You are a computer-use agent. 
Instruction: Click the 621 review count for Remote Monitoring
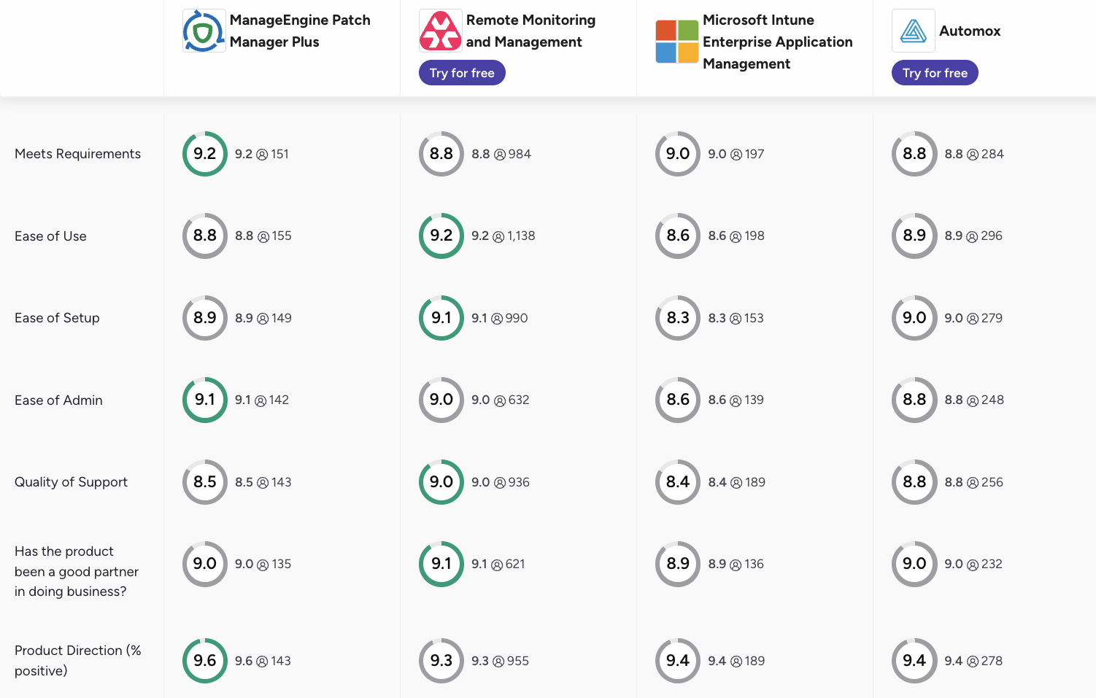(x=515, y=564)
